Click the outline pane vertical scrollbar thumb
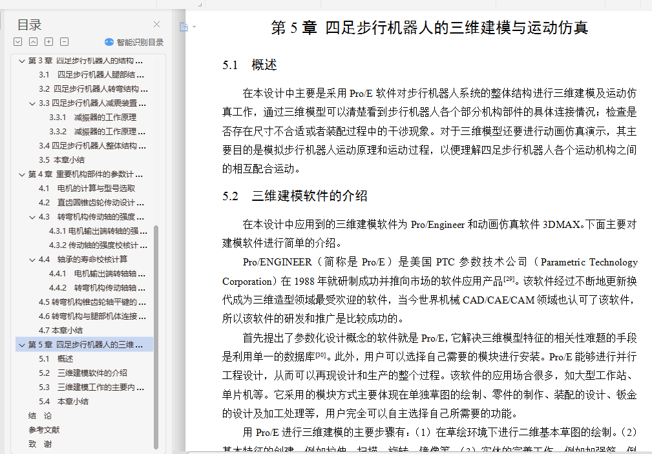This screenshot has height=454, width=652. [156, 336]
